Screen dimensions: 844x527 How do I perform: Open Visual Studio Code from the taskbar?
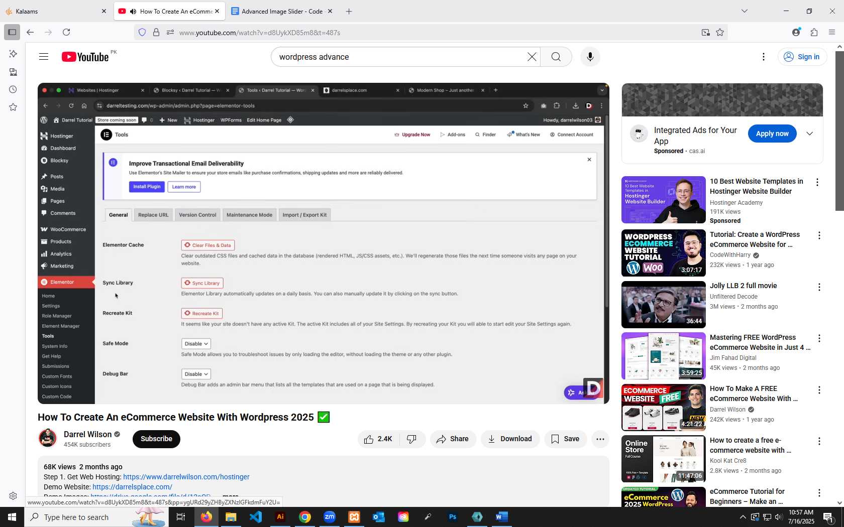point(256,517)
